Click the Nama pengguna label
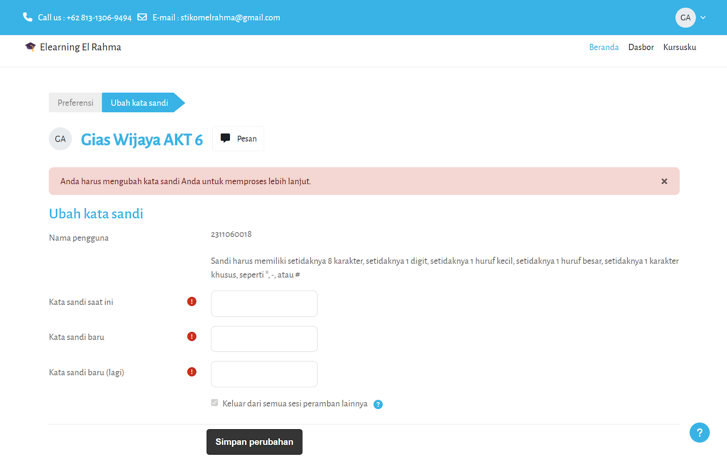The height and width of the screenshot is (461, 727). click(x=79, y=238)
